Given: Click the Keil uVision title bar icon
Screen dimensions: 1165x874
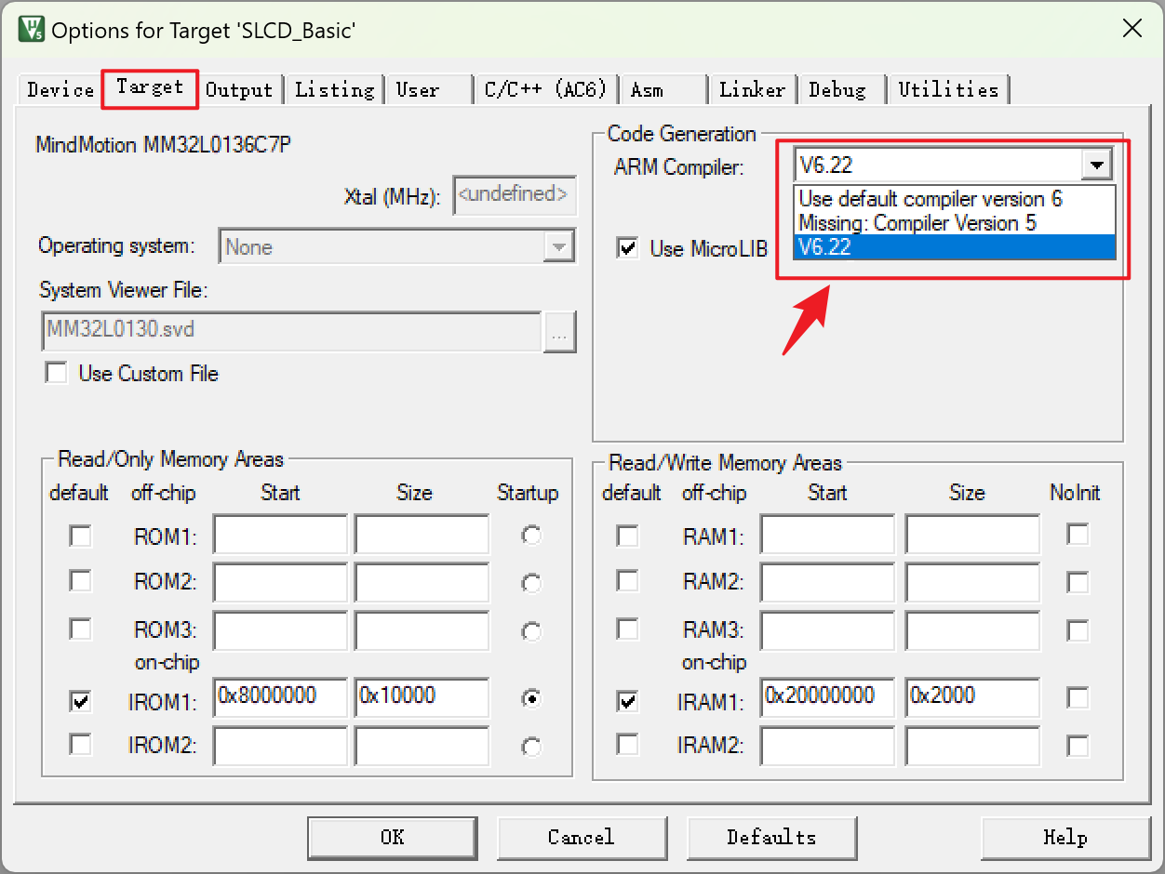Looking at the screenshot, I should [31, 30].
